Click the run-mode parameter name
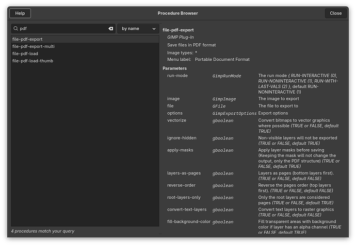Image resolution: width=356 pixels, height=245 pixels. coord(177,76)
